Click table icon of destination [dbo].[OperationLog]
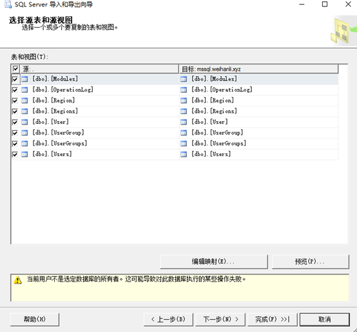 tap(184, 90)
